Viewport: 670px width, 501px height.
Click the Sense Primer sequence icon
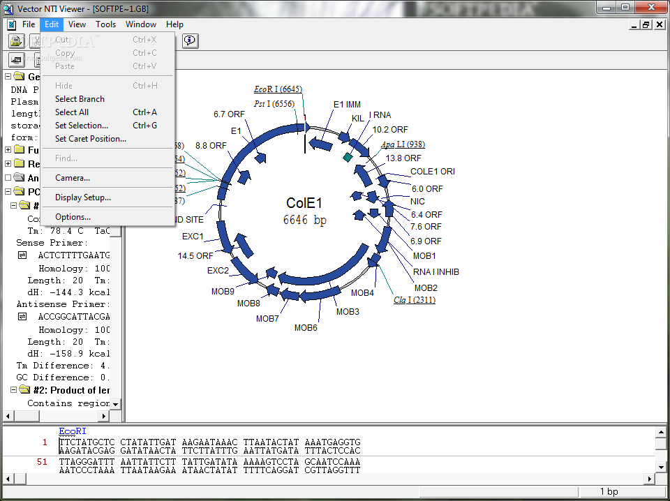(x=22, y=255)
